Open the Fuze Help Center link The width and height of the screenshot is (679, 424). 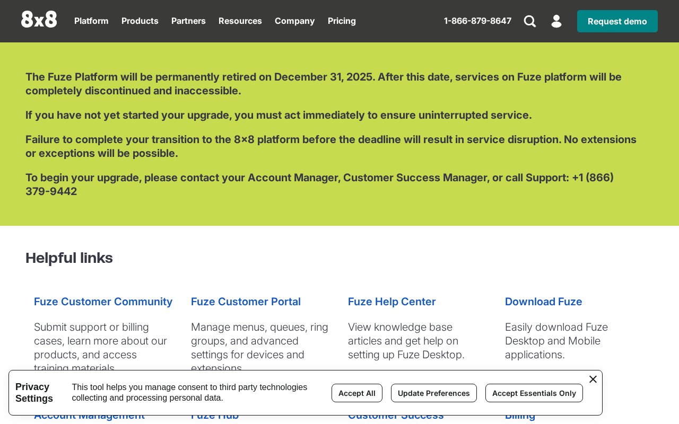point(392,302)
